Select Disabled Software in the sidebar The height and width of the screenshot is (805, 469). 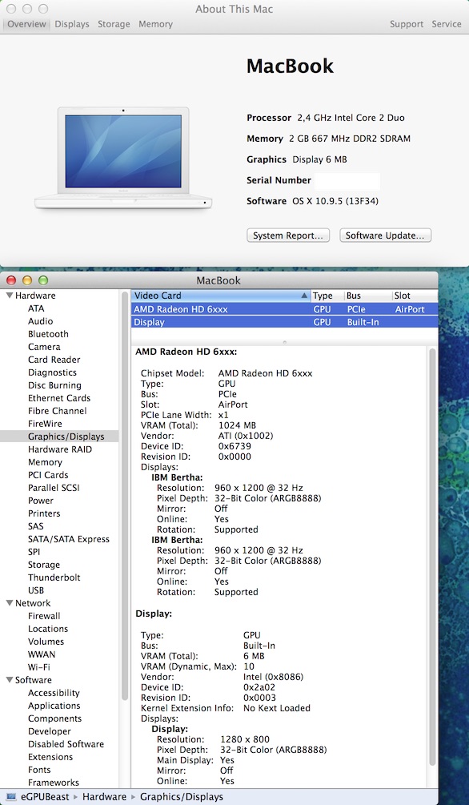[x=66, y=744]
